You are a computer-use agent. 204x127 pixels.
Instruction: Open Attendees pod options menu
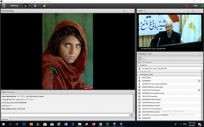point(200,54)
